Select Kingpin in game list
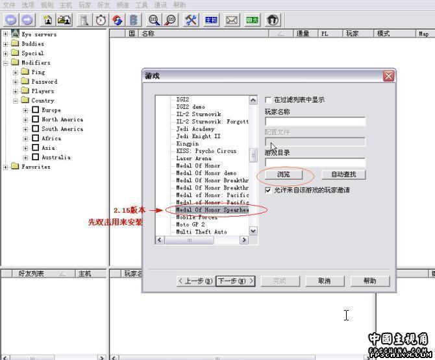This screenshot has width=435, height=360. click(x=188, y=143)
